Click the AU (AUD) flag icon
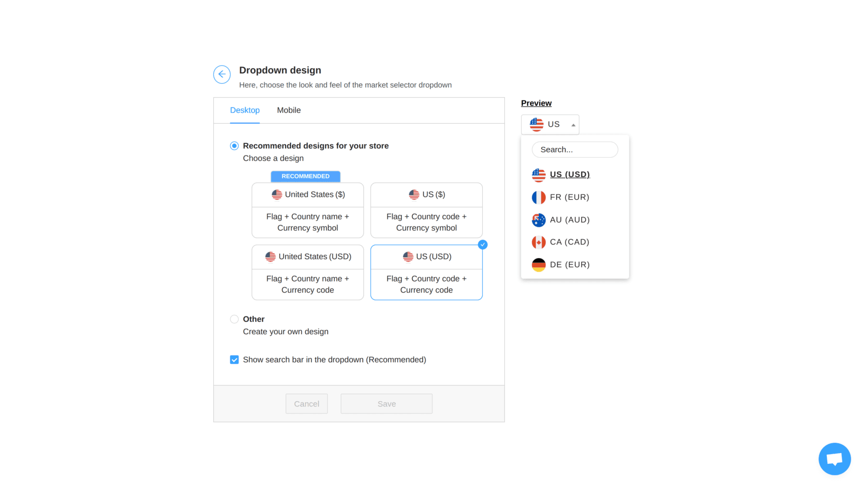The image size is (864, 486). point(538,220)
